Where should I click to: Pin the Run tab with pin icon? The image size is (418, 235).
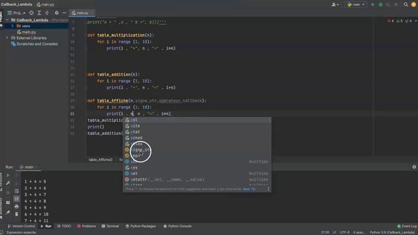(x=8, y=212)
